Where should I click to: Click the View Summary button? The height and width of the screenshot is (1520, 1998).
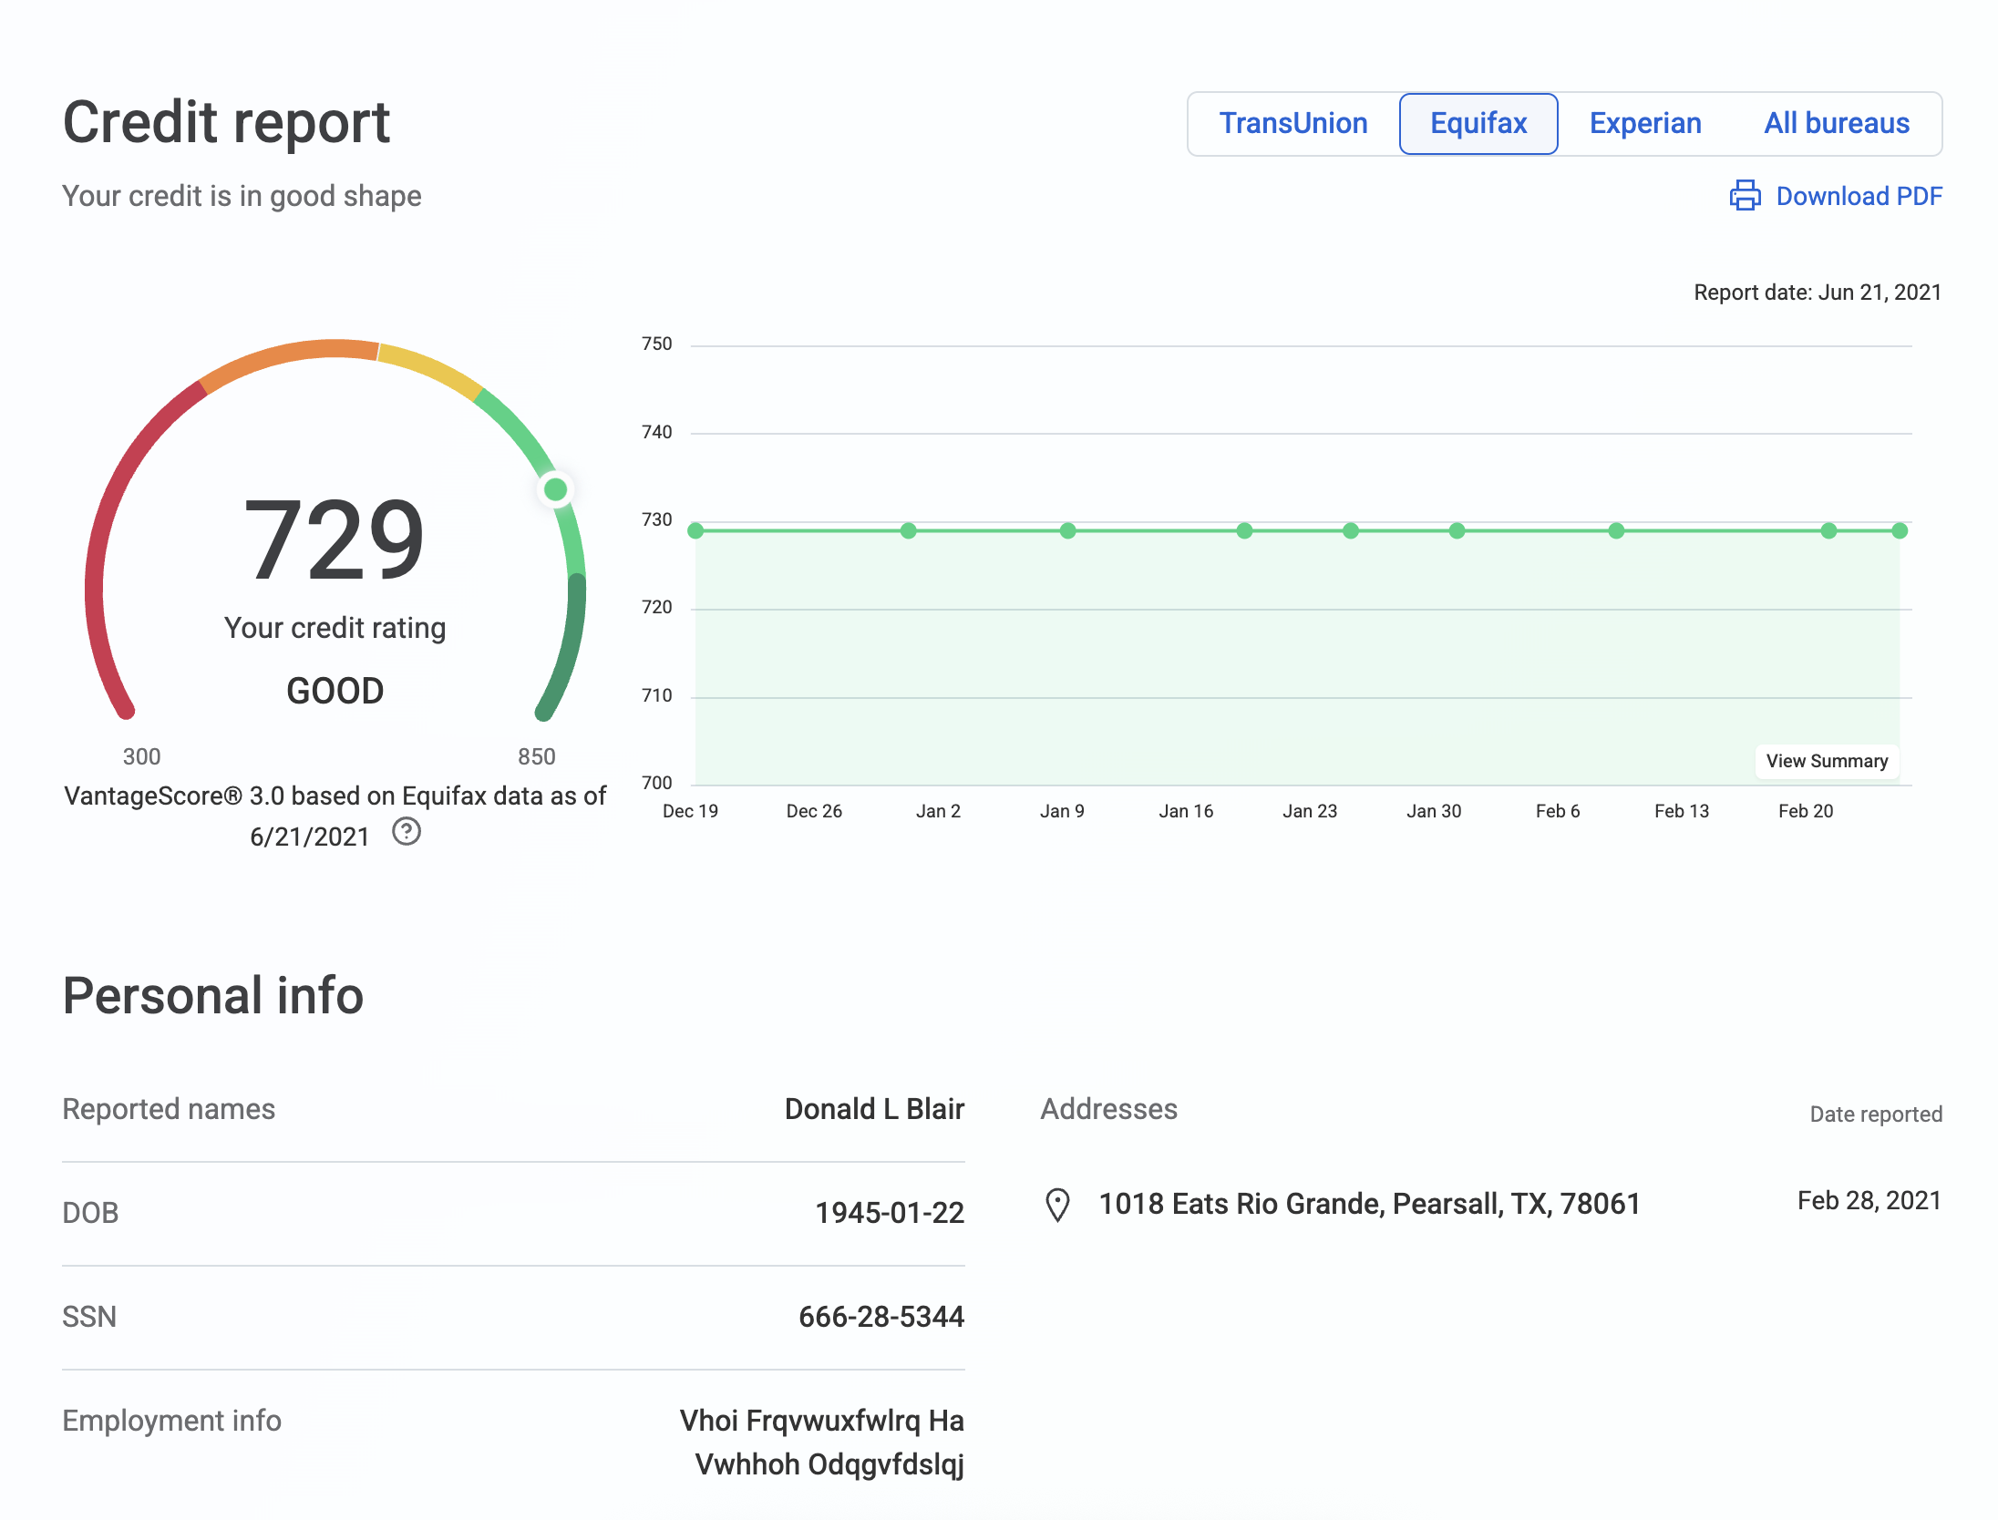pos(1827,761)
